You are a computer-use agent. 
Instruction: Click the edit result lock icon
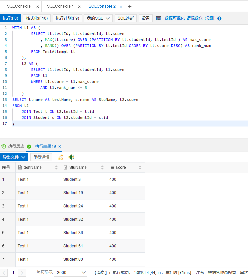pyautogui.click(x=61, y=157)
